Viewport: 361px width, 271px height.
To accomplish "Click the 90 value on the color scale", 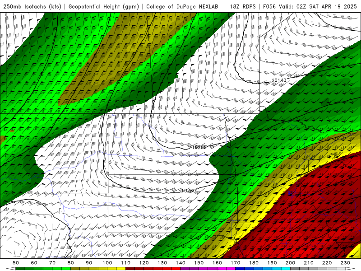I will click(x=89, y=263).
